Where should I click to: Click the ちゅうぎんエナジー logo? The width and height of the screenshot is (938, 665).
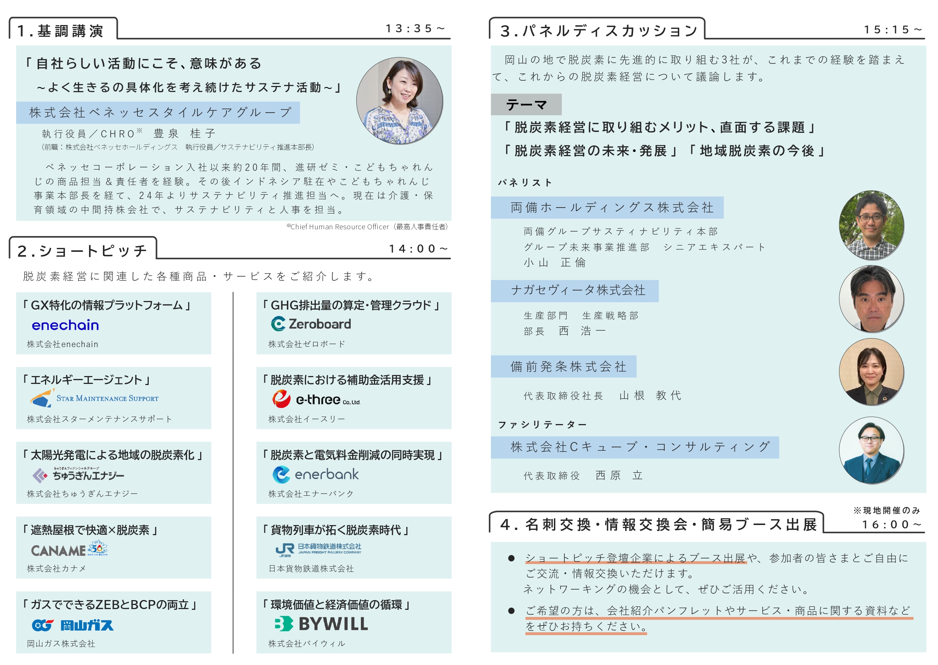pyautogui.click(x=78, y=475)
